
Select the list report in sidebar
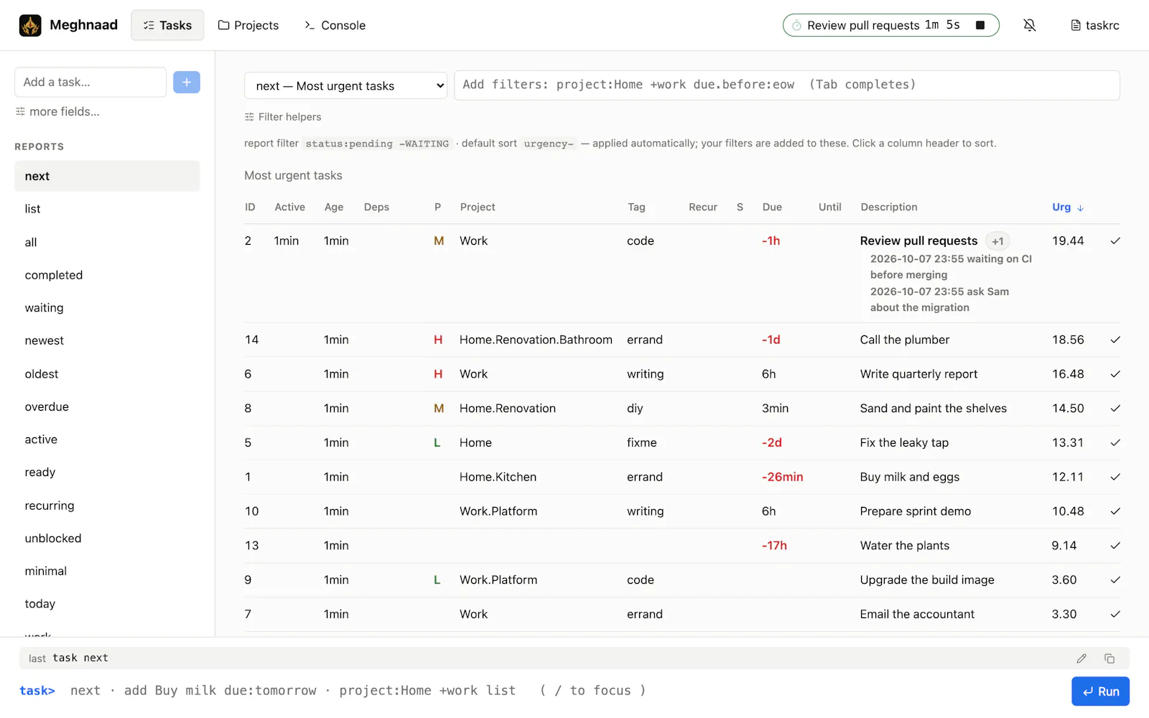click(107, 209)
